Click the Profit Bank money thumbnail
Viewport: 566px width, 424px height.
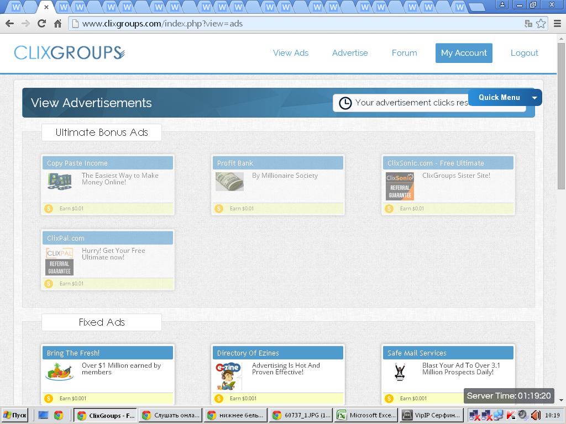[229, 181]
